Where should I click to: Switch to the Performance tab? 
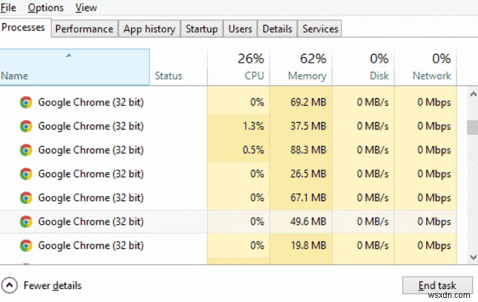point(85,29)
